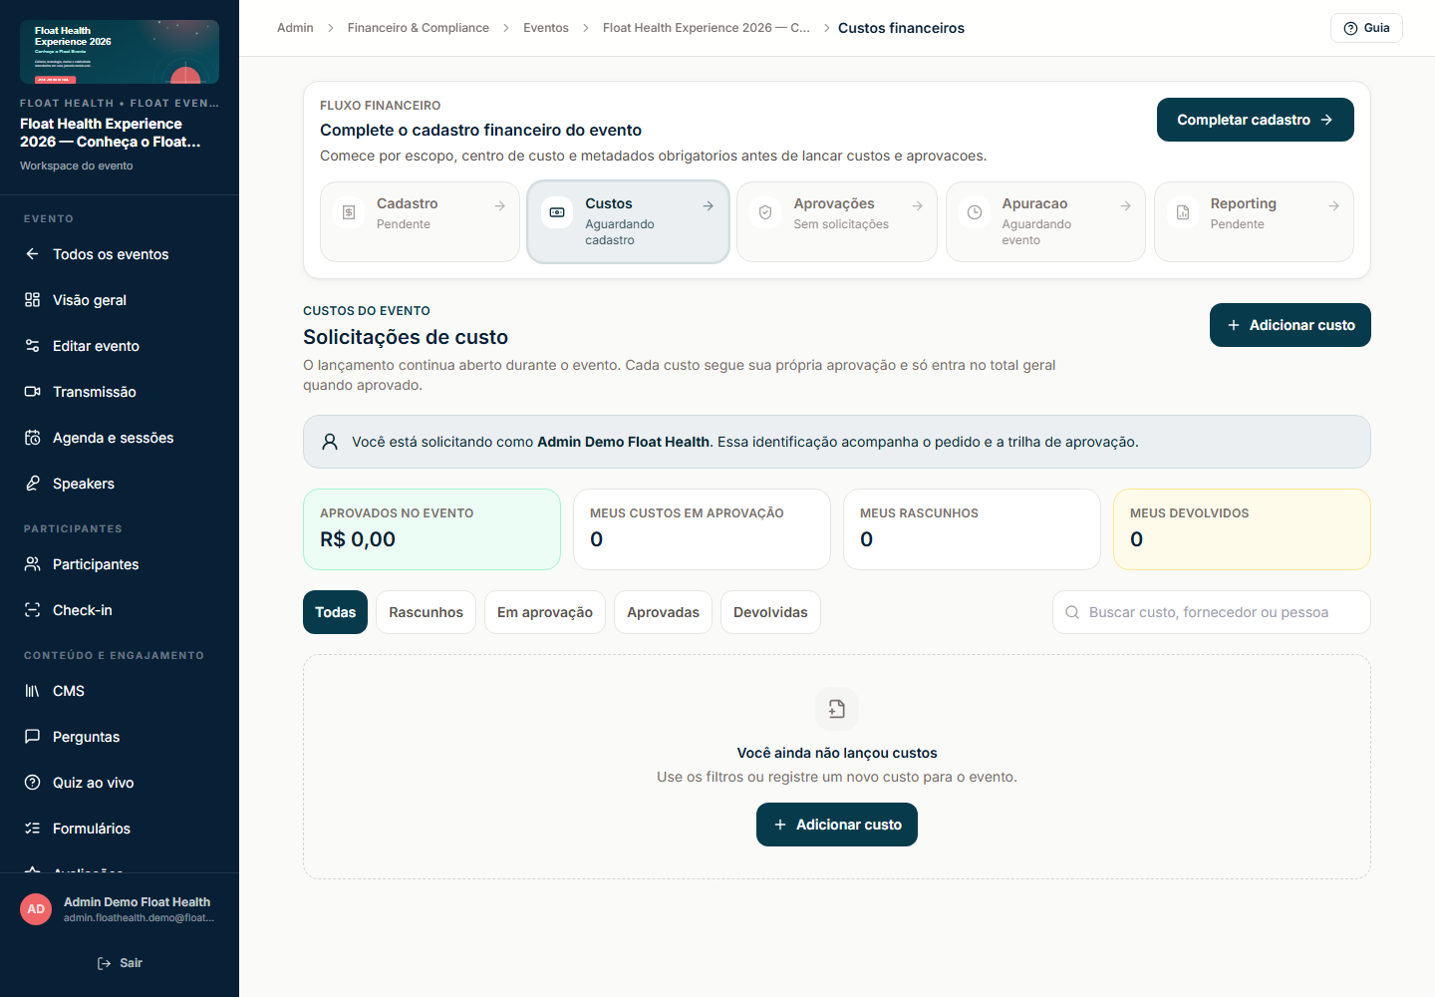Open the Guia help button
The height and width of the screenshot is (997, 1435).
point(1366,28)
